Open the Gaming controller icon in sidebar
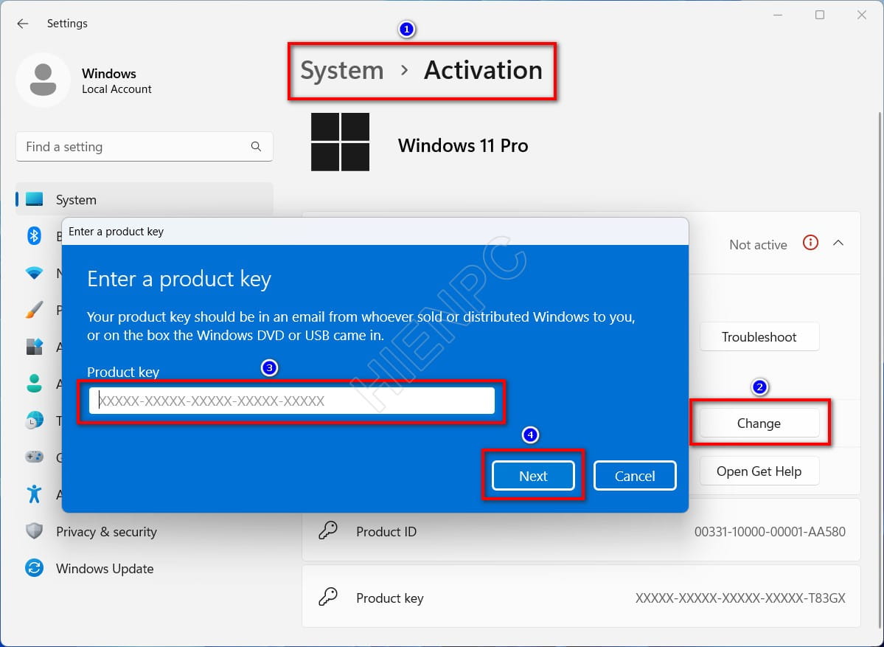Image resolution: width=884 pixels, height=647 pixels. click(x=35, y=457)
